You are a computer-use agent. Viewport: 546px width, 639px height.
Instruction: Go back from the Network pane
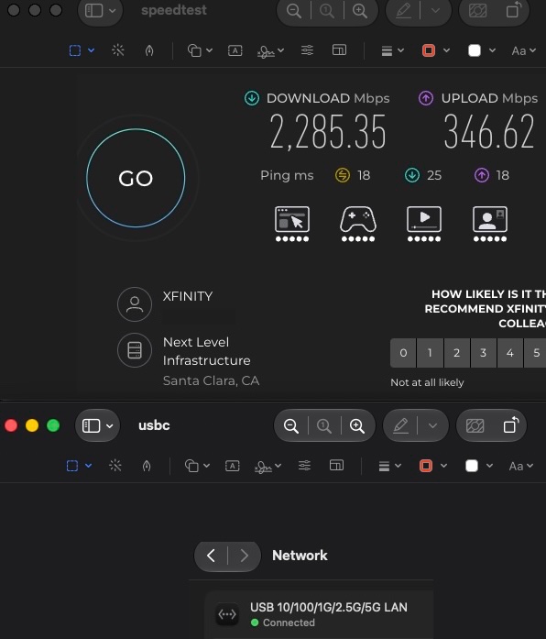211,556
